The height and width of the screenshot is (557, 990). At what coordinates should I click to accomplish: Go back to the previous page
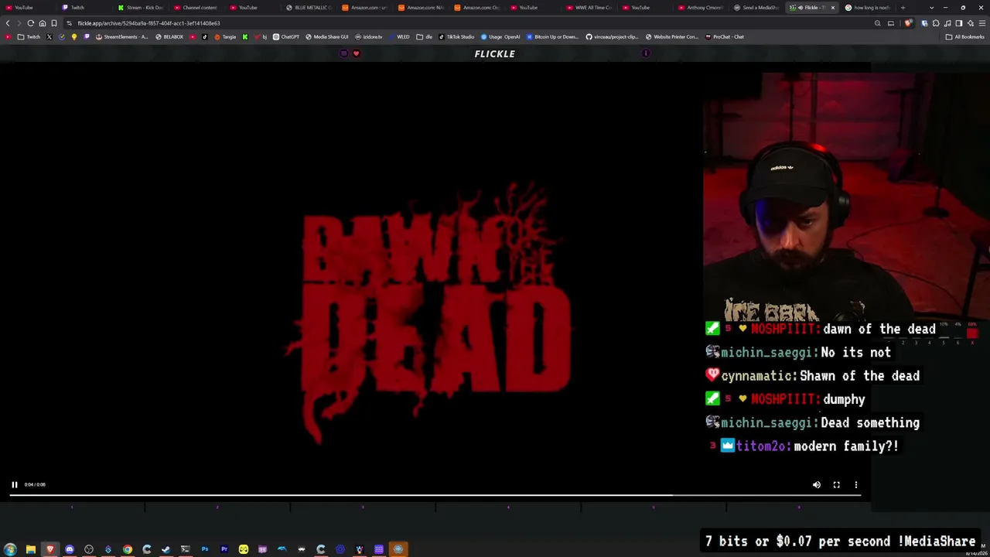pyautogui.click(x=8, y=23)
